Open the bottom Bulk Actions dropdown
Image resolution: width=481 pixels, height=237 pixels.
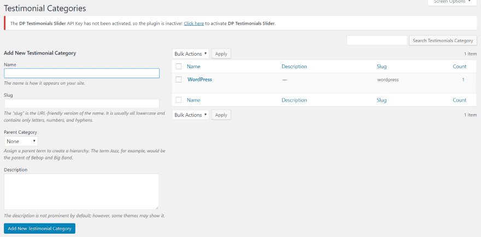point(191,115)
